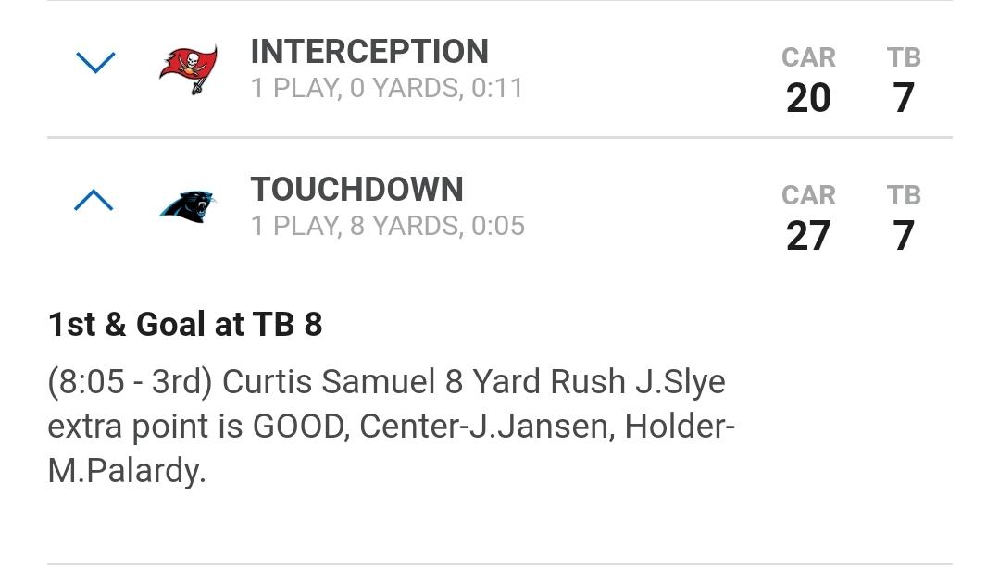Open the INTERCEPTION drive heading

369,52
